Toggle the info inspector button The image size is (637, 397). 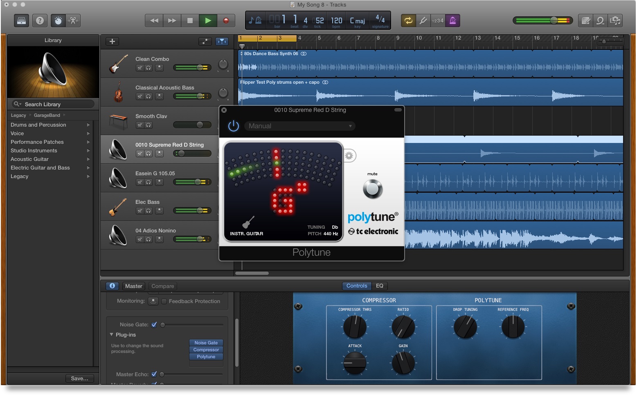[112, 286]
